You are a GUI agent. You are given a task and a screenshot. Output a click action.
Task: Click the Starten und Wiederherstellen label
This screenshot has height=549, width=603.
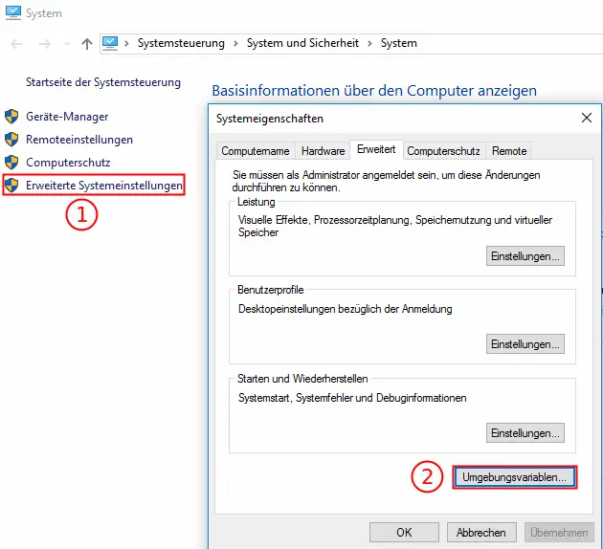302,379
